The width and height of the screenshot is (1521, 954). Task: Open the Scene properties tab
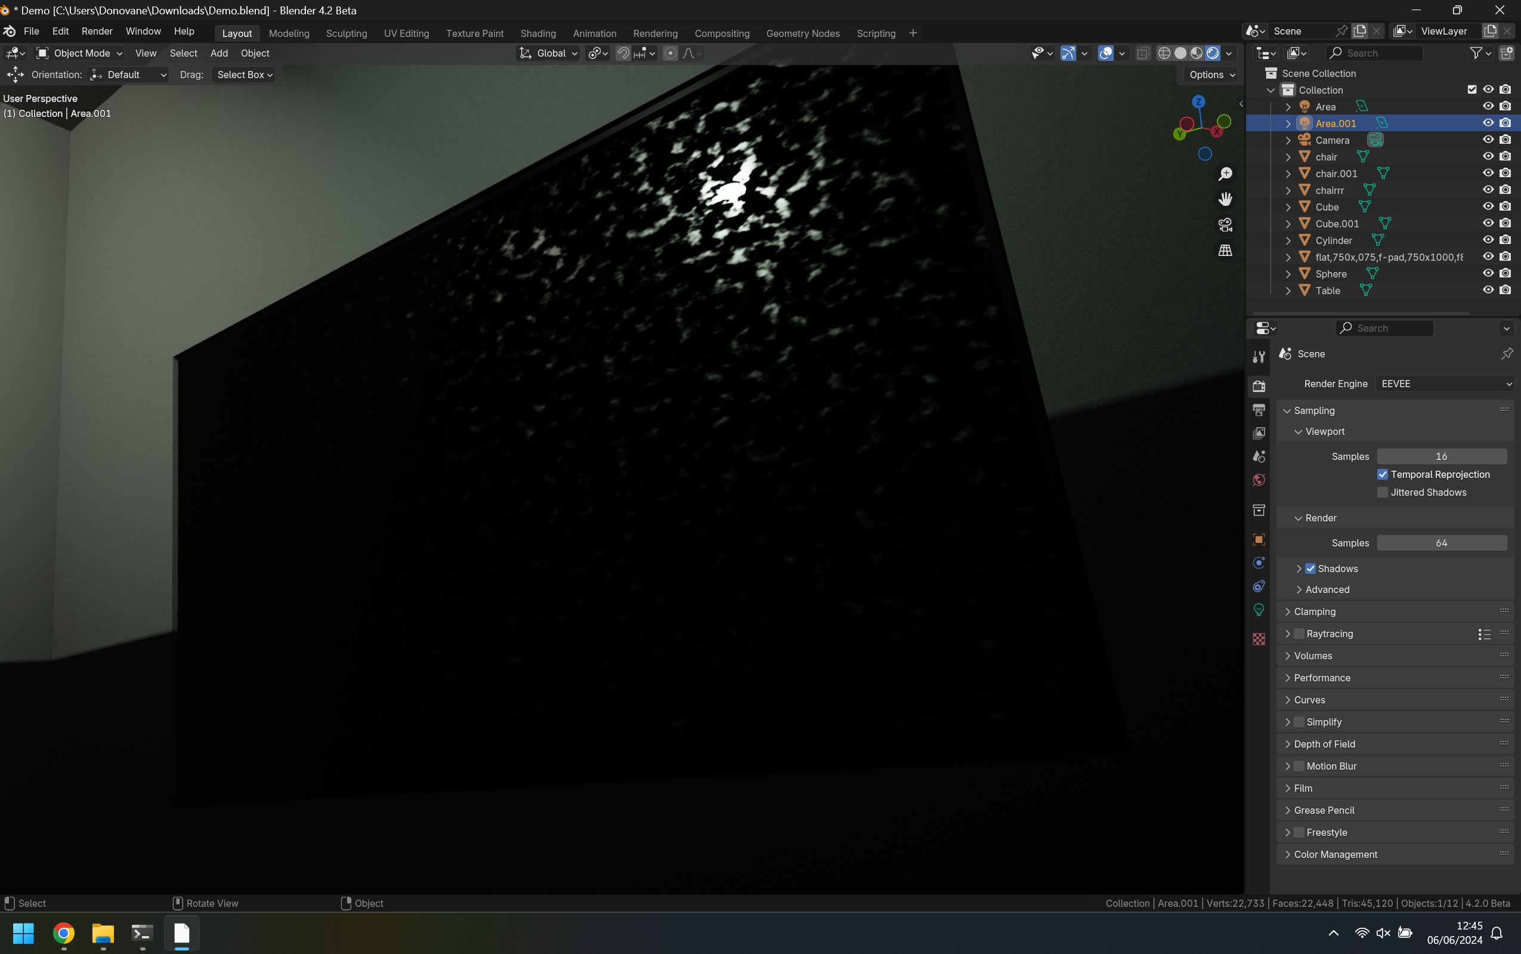(x=1259, y=456)
